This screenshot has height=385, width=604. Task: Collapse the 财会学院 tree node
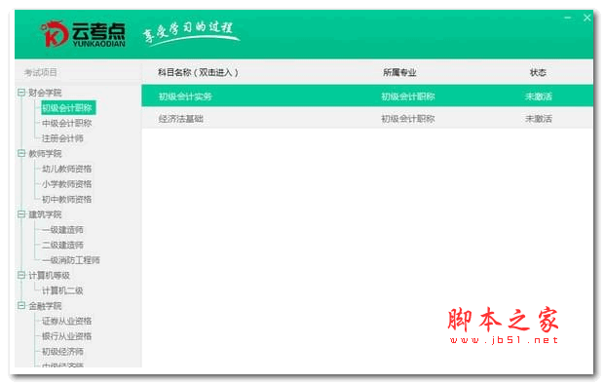tap(21, 93)
